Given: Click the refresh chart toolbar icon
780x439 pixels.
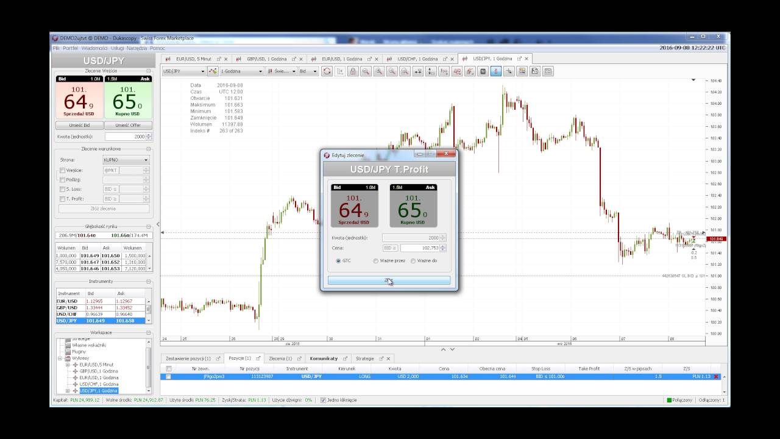Looking at the screenshot, I should point(327,71).
